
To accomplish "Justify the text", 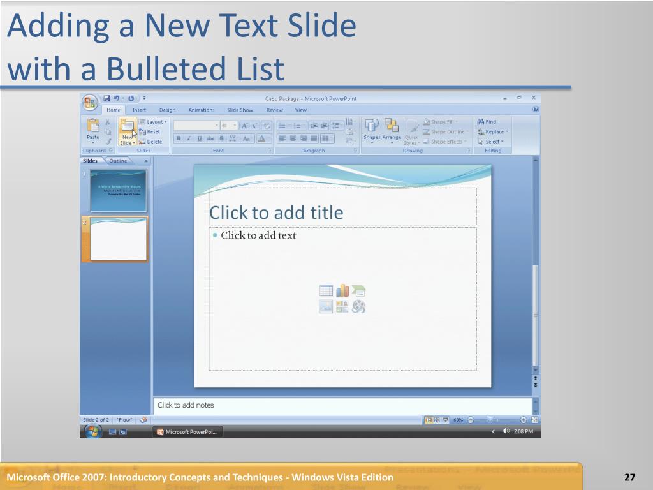I will tap(314, 138).
